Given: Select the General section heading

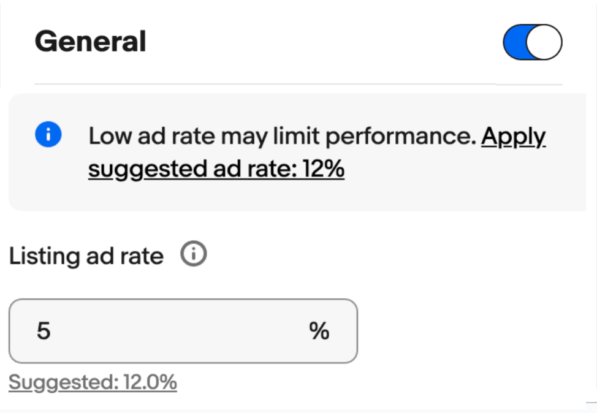Looking at the screenshot, I should click(90, 42).
